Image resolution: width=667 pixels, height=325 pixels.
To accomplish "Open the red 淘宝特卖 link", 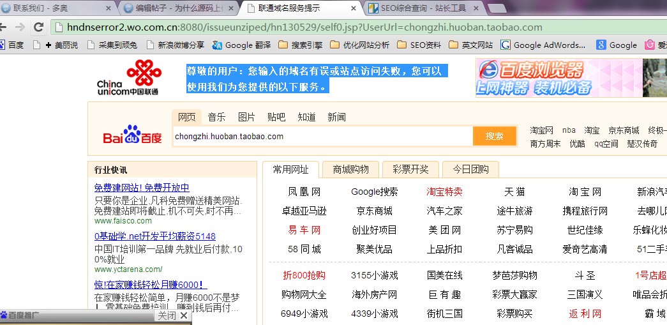I will click(444, 192).
